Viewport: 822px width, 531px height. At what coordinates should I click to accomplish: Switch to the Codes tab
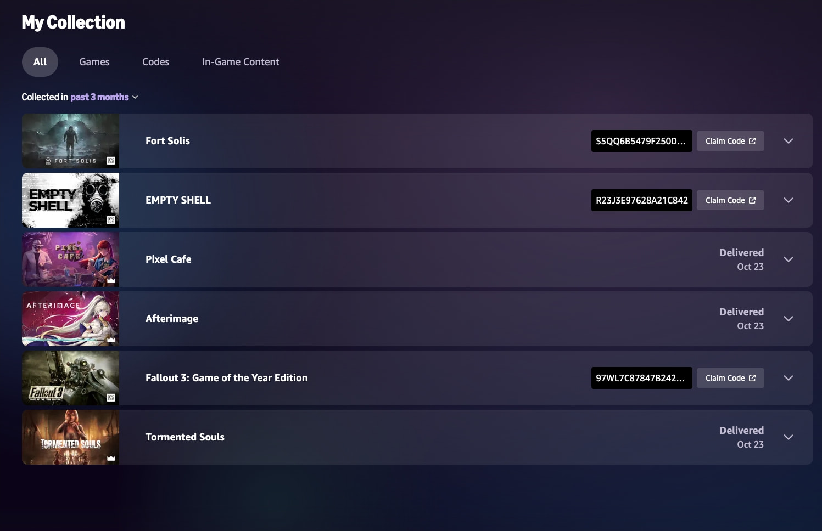click(156, 62)
